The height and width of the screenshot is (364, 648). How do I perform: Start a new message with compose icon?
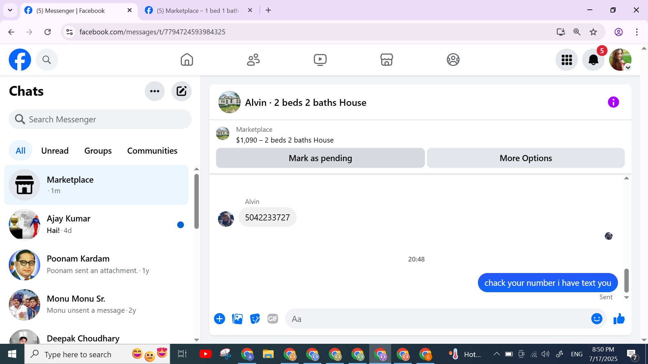[181, 91]
